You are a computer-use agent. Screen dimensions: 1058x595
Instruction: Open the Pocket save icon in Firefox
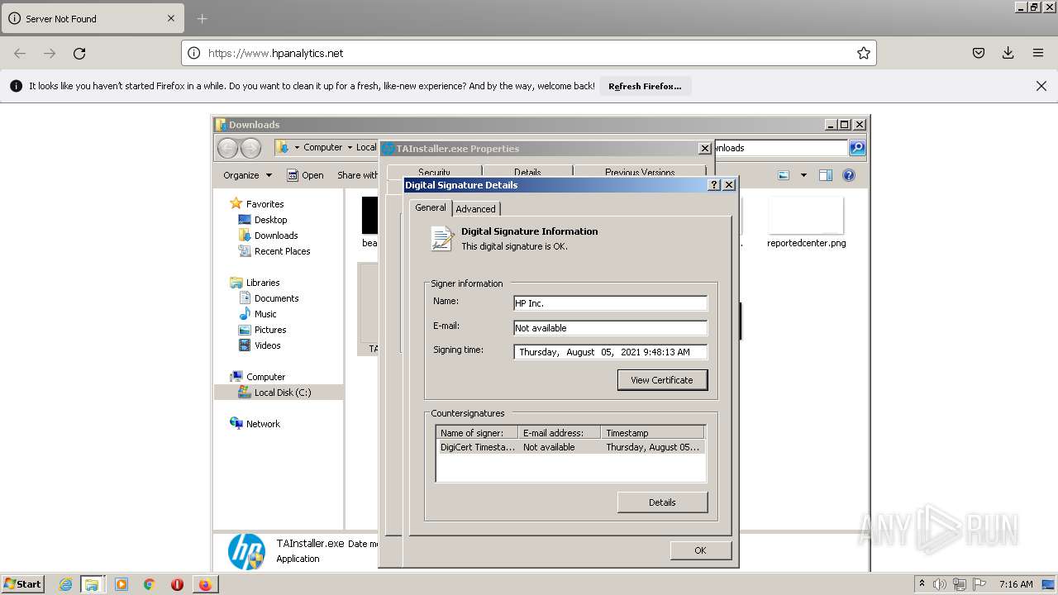pyautogui.click(x=979, y=53)
